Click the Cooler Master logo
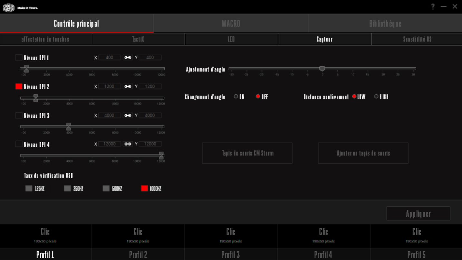462x260 pixels. [x=9, y=7]
